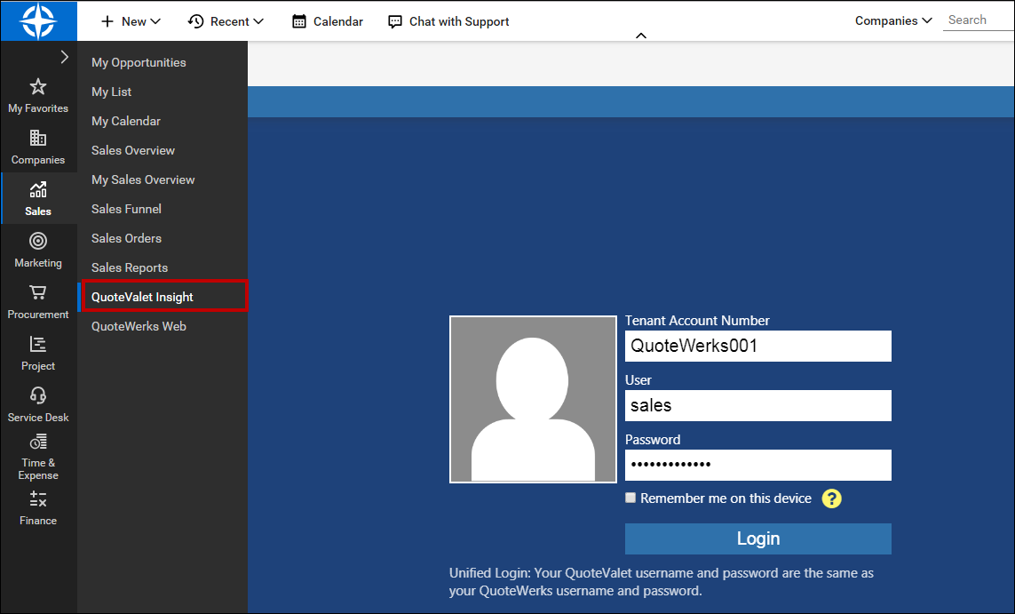
Task: Open the Time & Expense icon
Action: pos(38,443)
